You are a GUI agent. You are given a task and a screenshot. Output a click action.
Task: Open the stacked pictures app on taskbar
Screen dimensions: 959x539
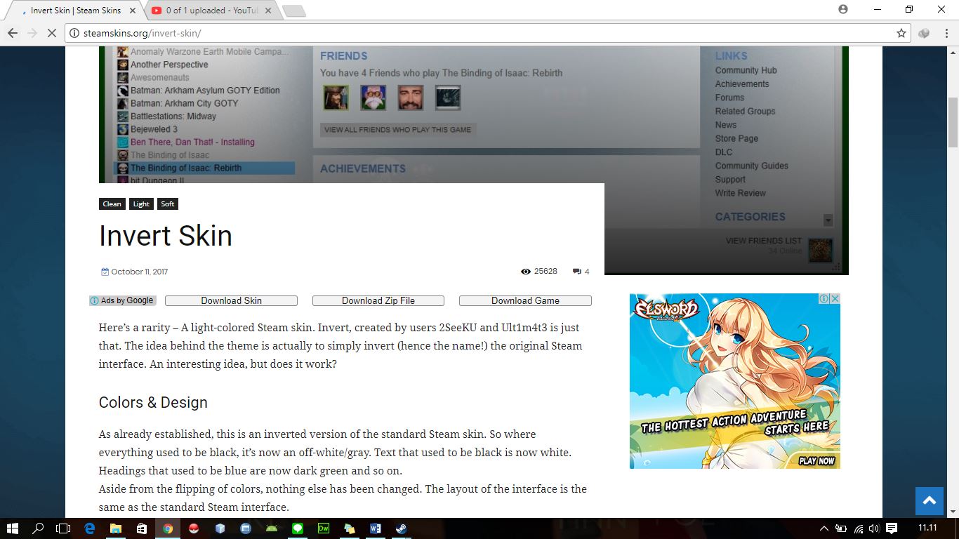350,528
